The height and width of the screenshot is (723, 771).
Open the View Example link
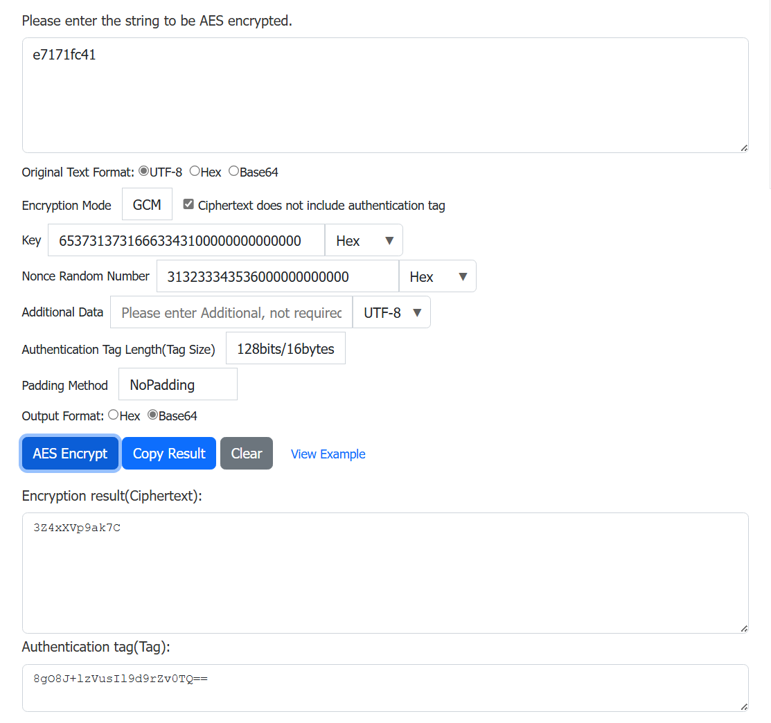(x=328, y=454)
